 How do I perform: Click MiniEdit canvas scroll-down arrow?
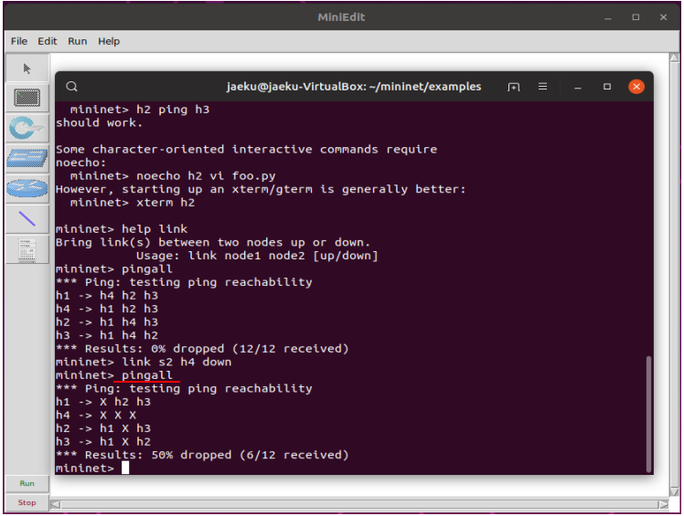coord(675,491)
